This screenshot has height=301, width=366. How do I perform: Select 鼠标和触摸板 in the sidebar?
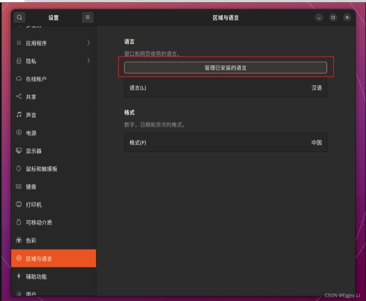[41, 169]
